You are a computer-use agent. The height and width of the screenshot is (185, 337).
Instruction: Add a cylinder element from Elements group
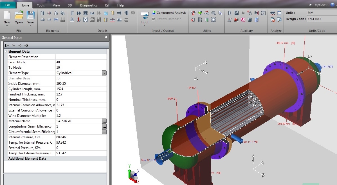[42, 13]
